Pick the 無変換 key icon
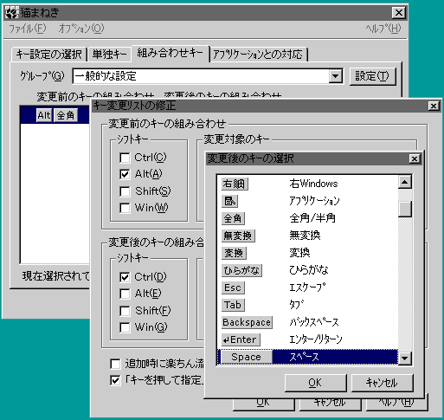The image size is (444, 420). tap(238, 236)
